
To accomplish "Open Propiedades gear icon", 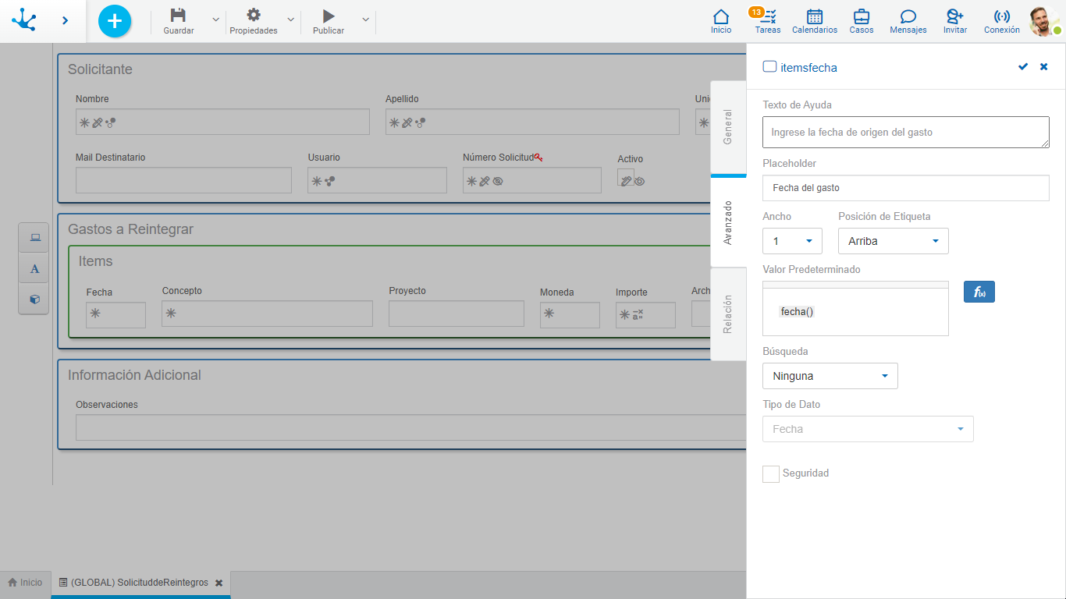I will 253,16.
